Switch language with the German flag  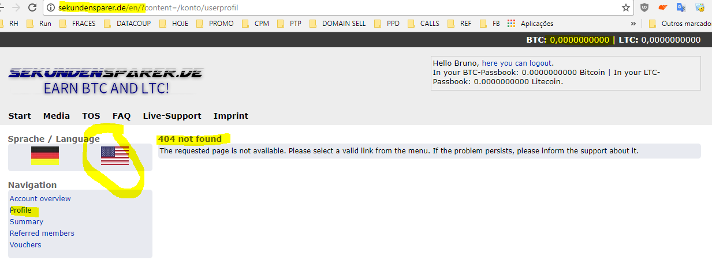45,156
